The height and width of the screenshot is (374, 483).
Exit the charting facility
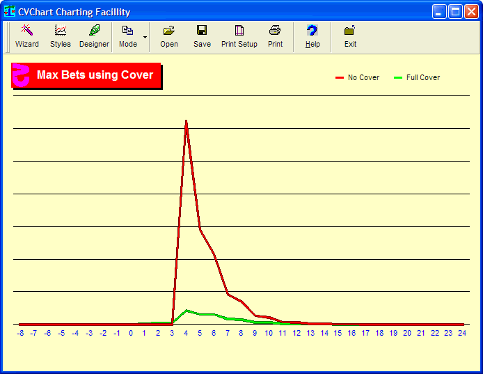point(350,36)
